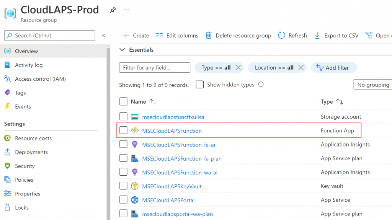Click the App Service globe icon for MSECloudLAPSPortal
Viewport: 392px width, 220px height.
coord(135,200)
